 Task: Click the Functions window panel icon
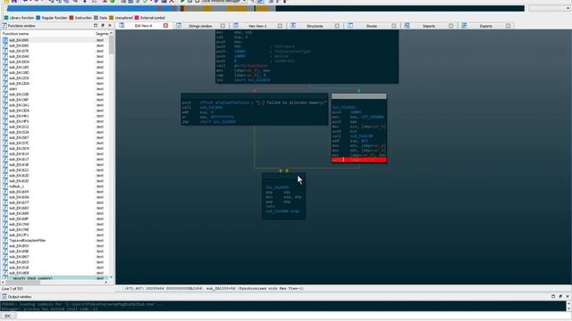(4, 26)
